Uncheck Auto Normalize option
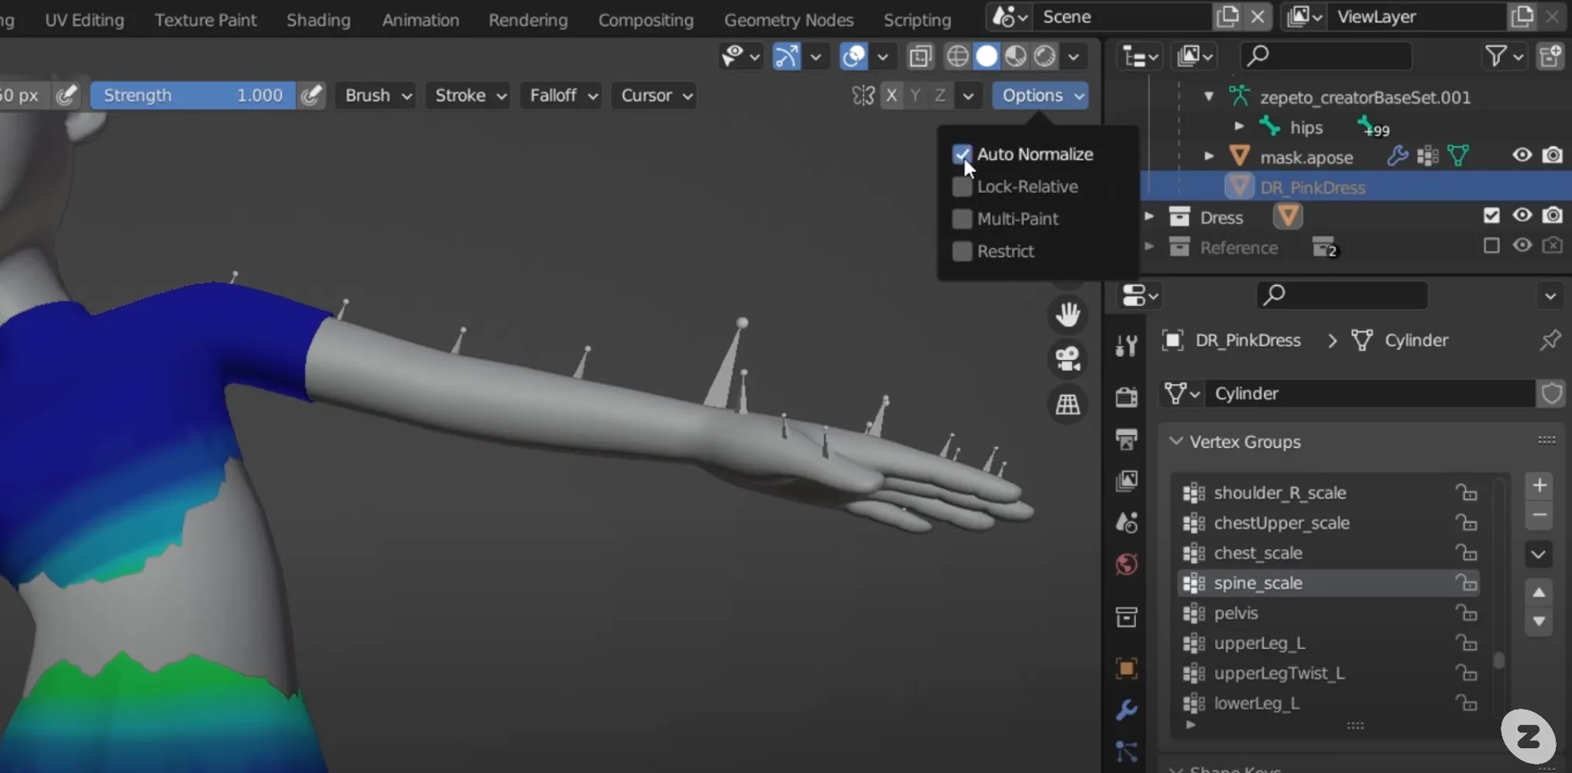The image size is (1572, 773). [962, 154]
